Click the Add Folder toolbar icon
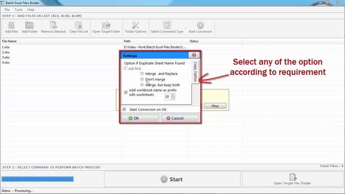Image resolution: width=345 pixels, height=194 pixels. pyautogui.click(x=30, y=27)
